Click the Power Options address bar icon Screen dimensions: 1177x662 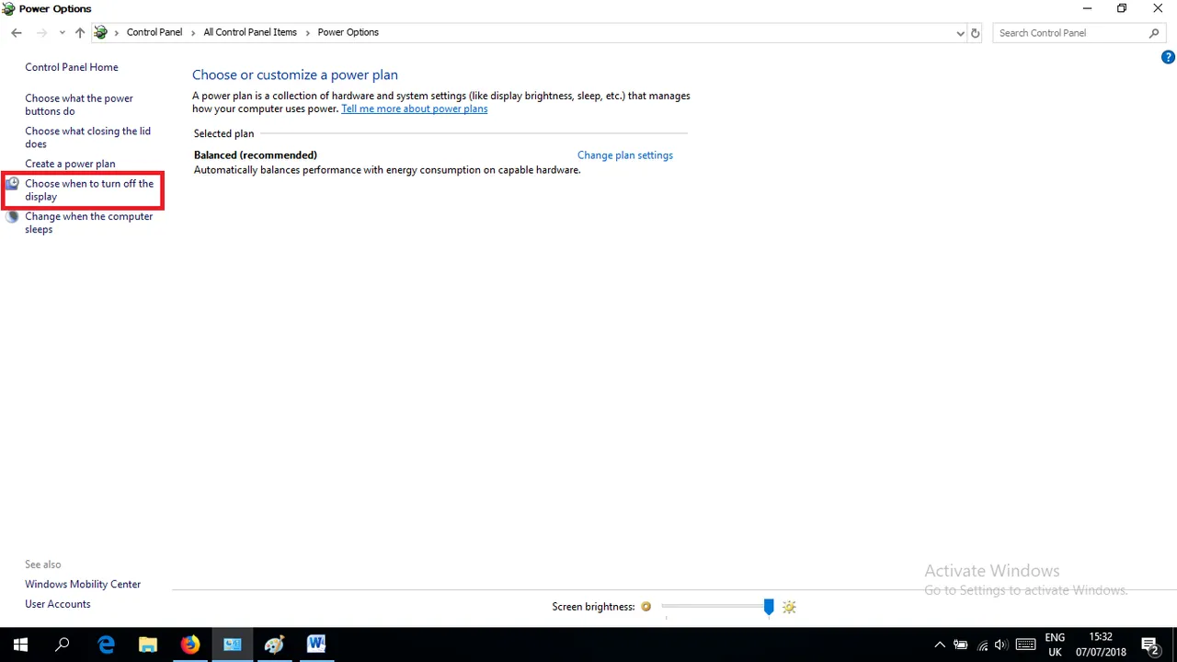[x=101, y=32]
